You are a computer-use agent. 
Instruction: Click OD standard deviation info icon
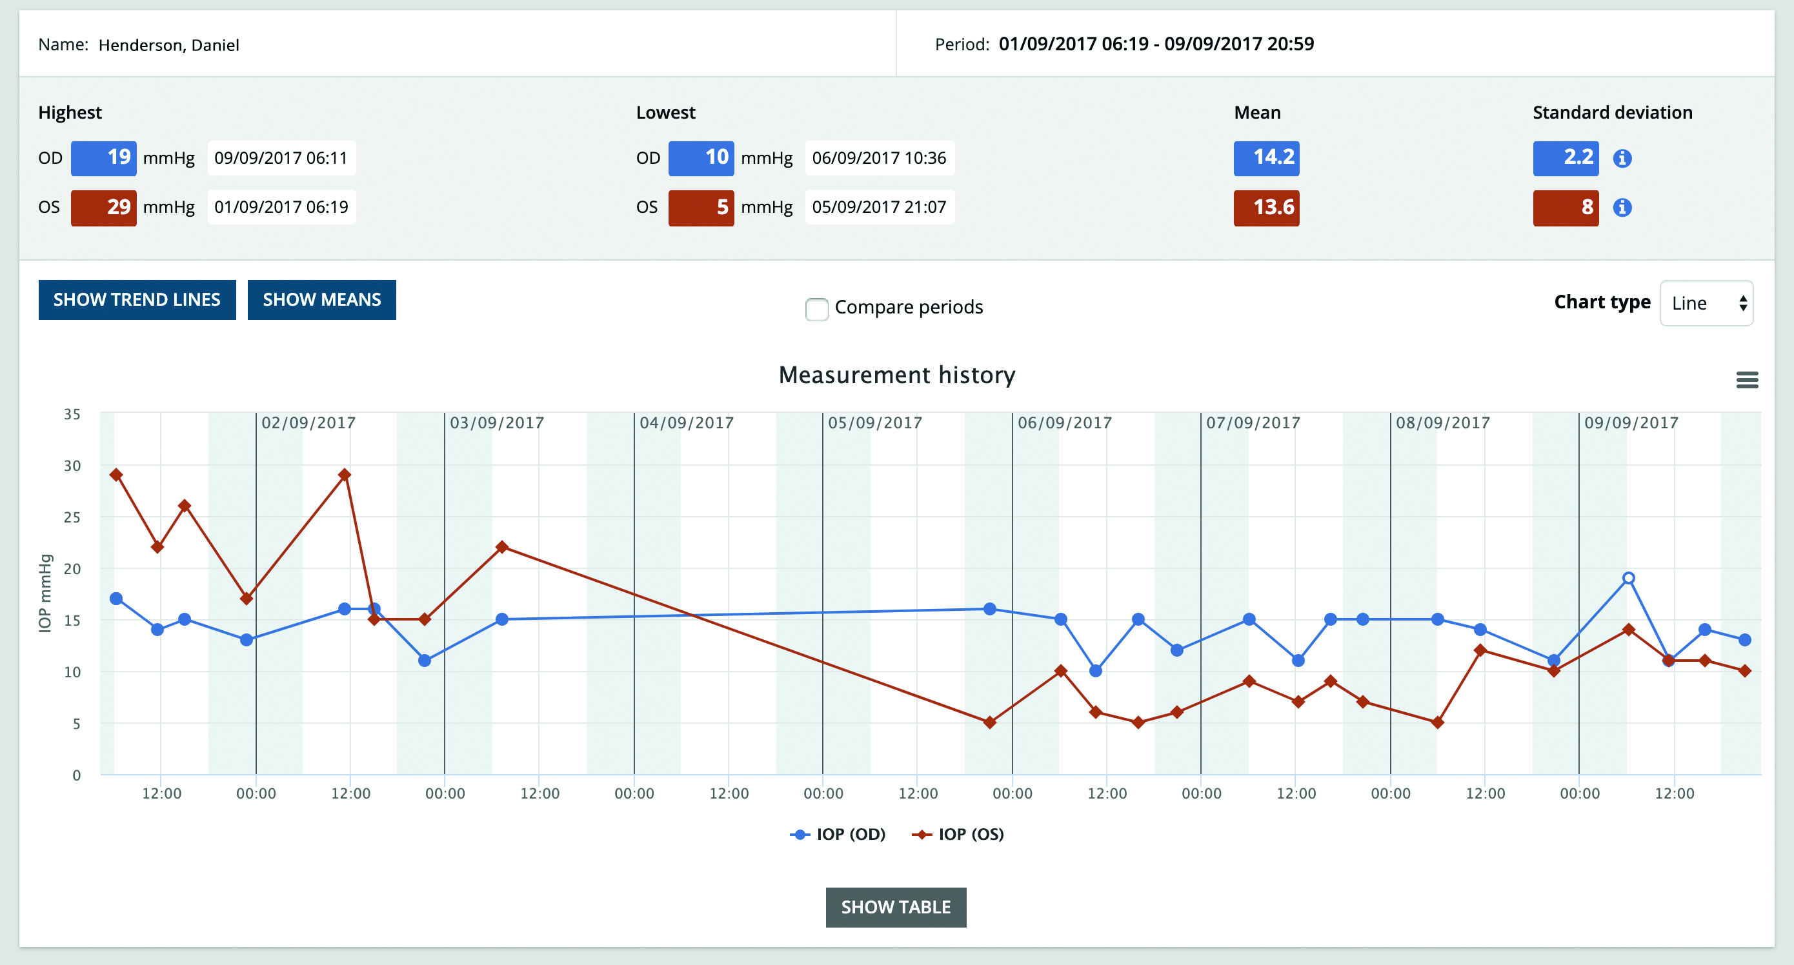point(1622,159)
